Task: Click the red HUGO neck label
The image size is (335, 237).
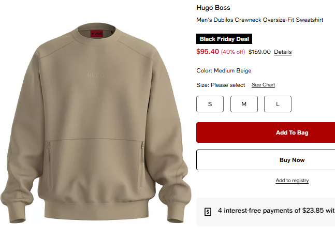Action: (x=97, y=34)
